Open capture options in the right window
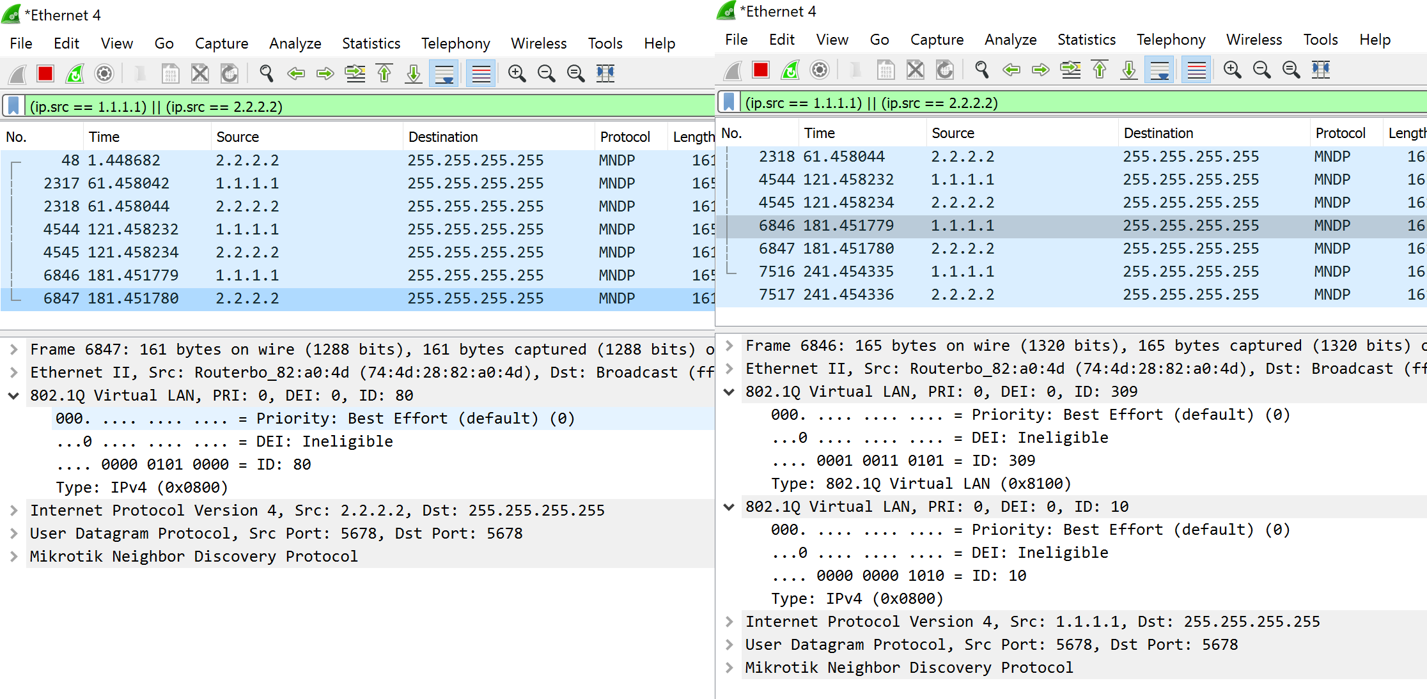The height and width of the screenshot is (699, 1427). point(820,70)
